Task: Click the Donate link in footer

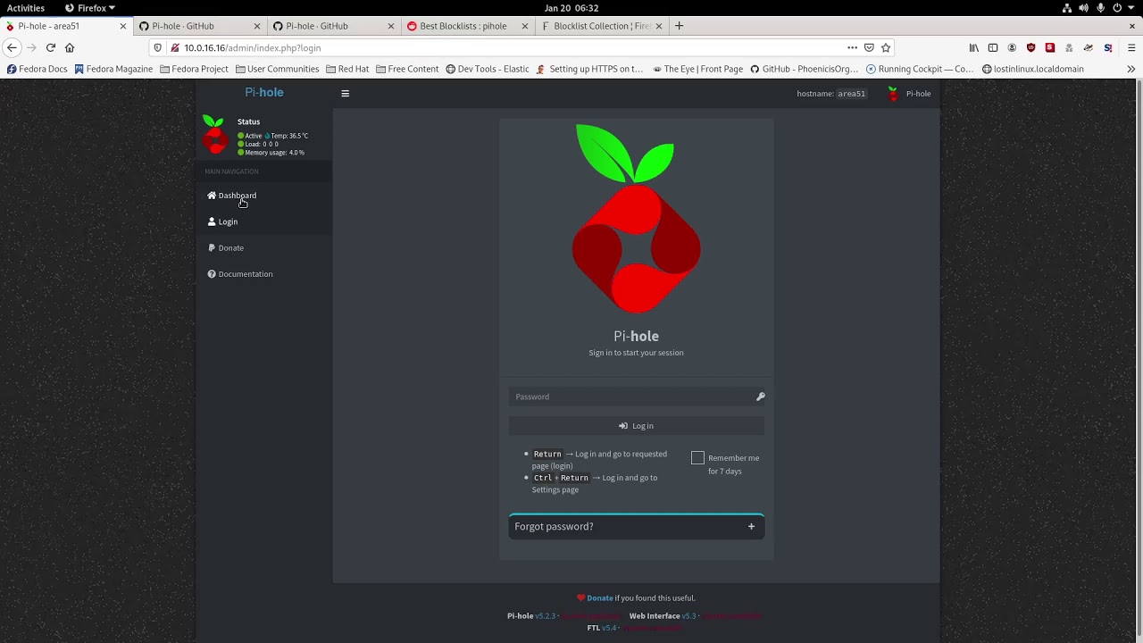Action: pos(600,598)
